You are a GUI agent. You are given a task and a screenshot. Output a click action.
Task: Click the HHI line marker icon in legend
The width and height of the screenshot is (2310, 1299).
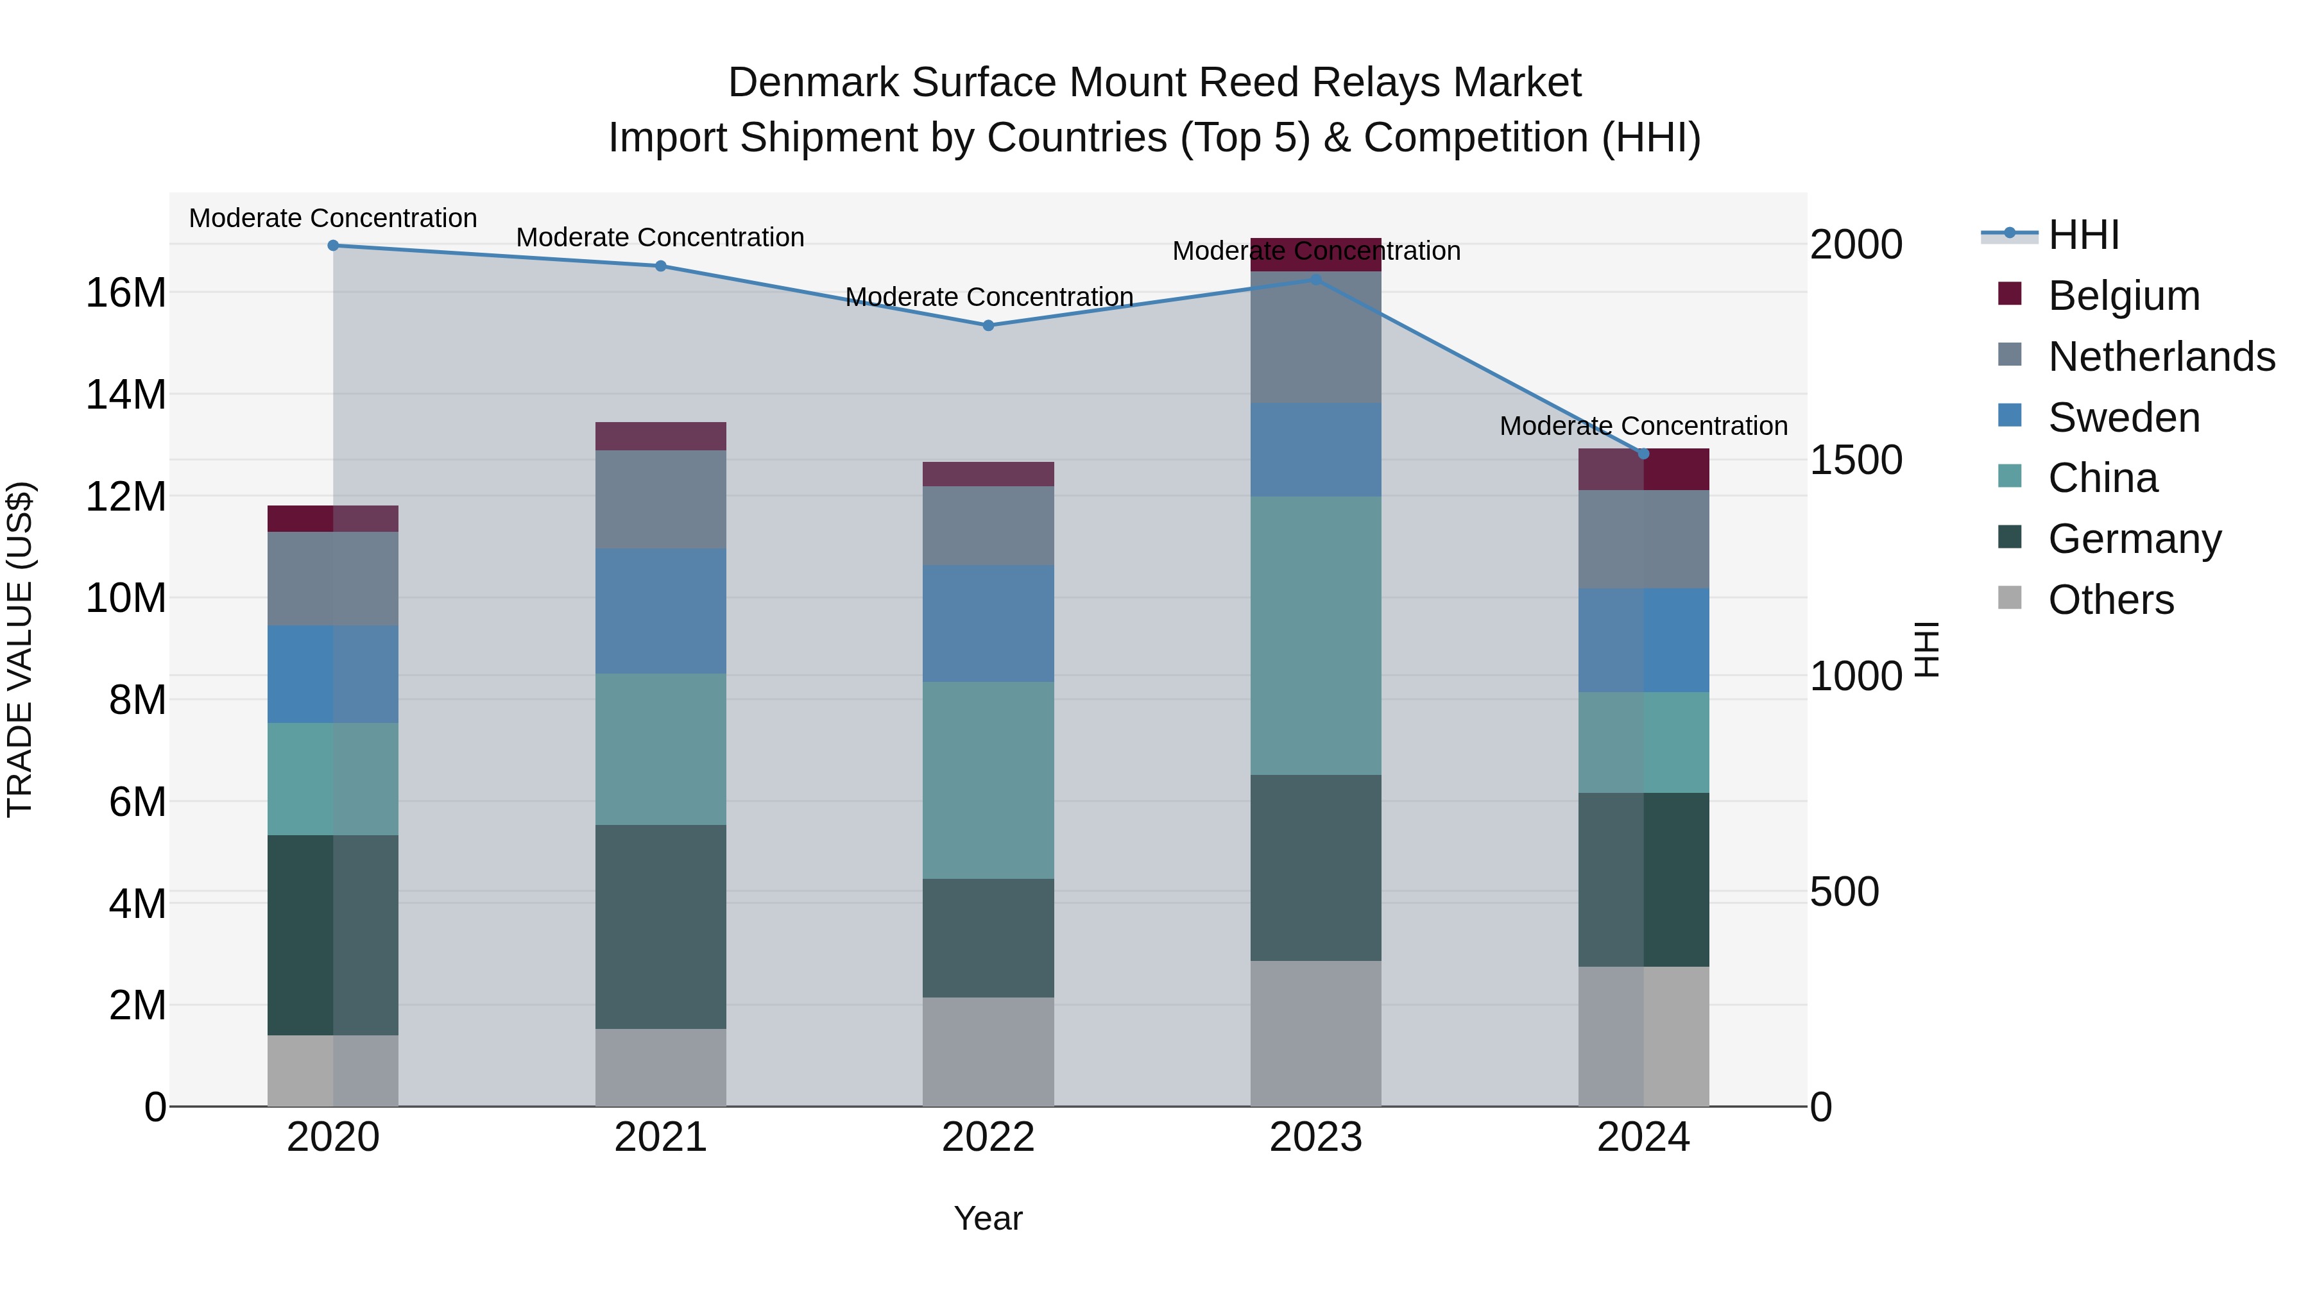coord(2010,234)
